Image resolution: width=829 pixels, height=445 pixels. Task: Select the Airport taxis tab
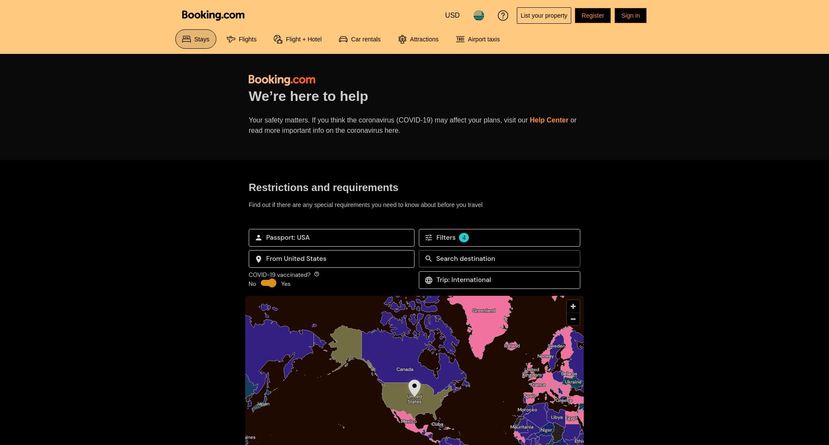478,39
